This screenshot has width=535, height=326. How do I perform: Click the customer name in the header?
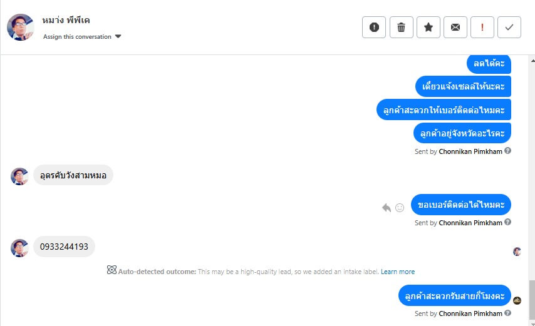click(x=66, y=21)
